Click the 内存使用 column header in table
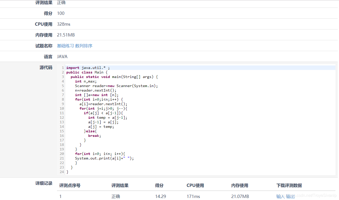Screen dimensions: 339x200 (x=240, y=186)
